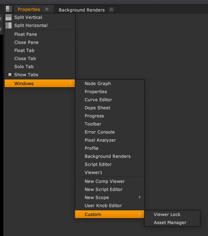The height and width of the screenshot is (236, 208).
Task: Open the Dope Sheet window
Action: pos(97,108)
